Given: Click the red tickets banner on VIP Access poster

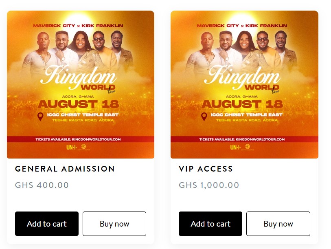Looking at the screenshot, I should tap(244, 139).
